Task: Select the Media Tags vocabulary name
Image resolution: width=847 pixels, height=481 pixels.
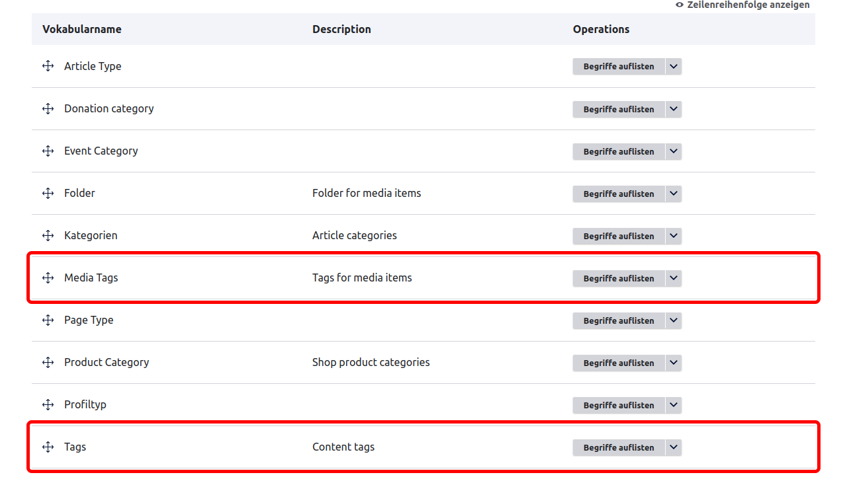Action: coord(91,277)
